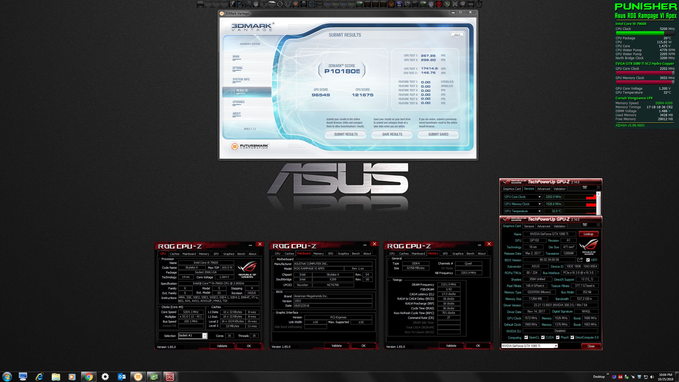Open File Explorer folder icon in taskbar
This screenshot has height=382, width=679.
tap(56, 377)
